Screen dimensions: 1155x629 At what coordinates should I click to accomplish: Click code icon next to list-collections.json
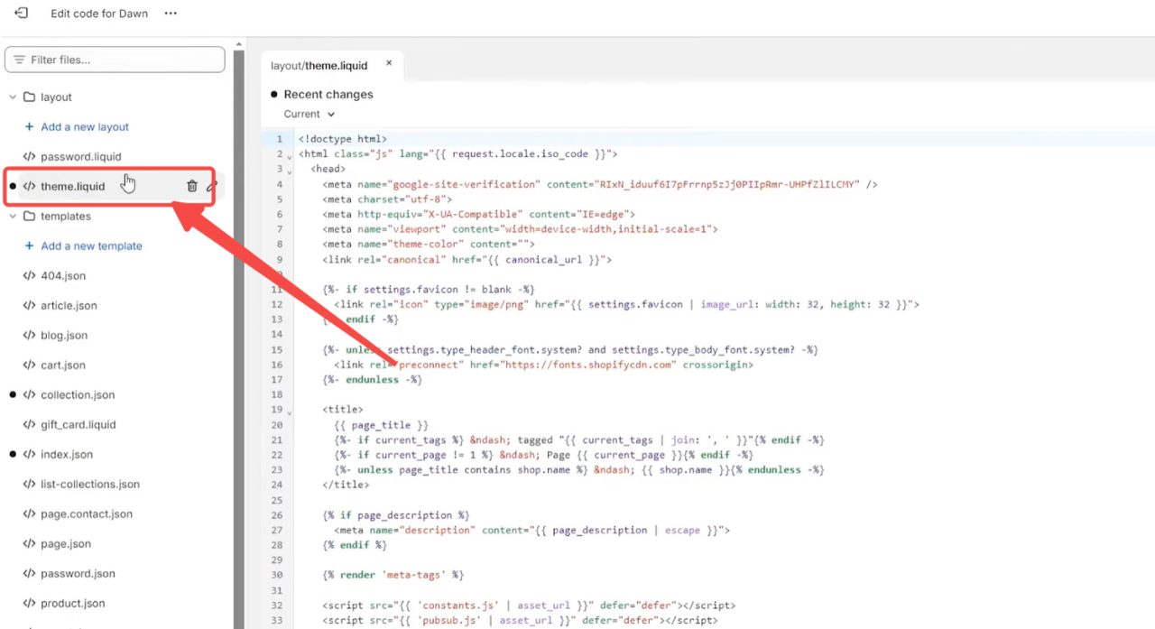tap(29, 484)
